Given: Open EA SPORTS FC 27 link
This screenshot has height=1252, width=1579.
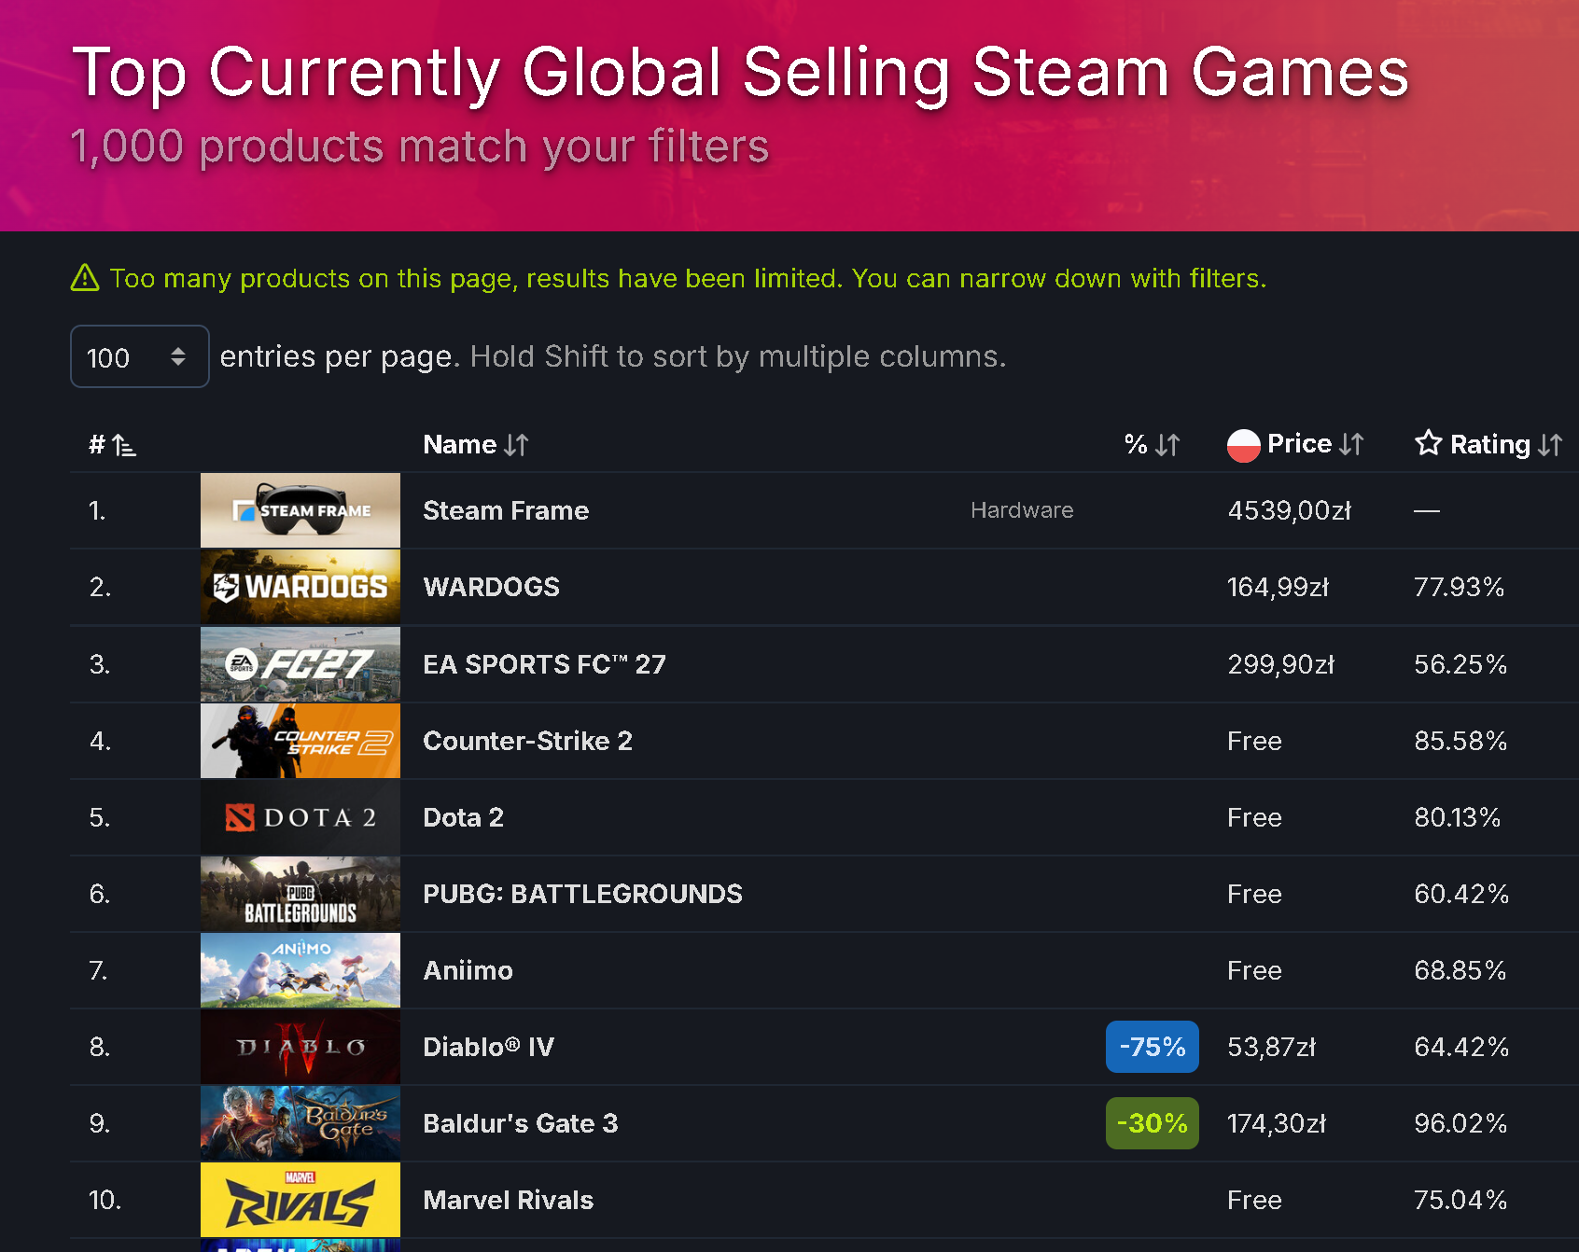Looking at the screenshot, I should [544, 664].
